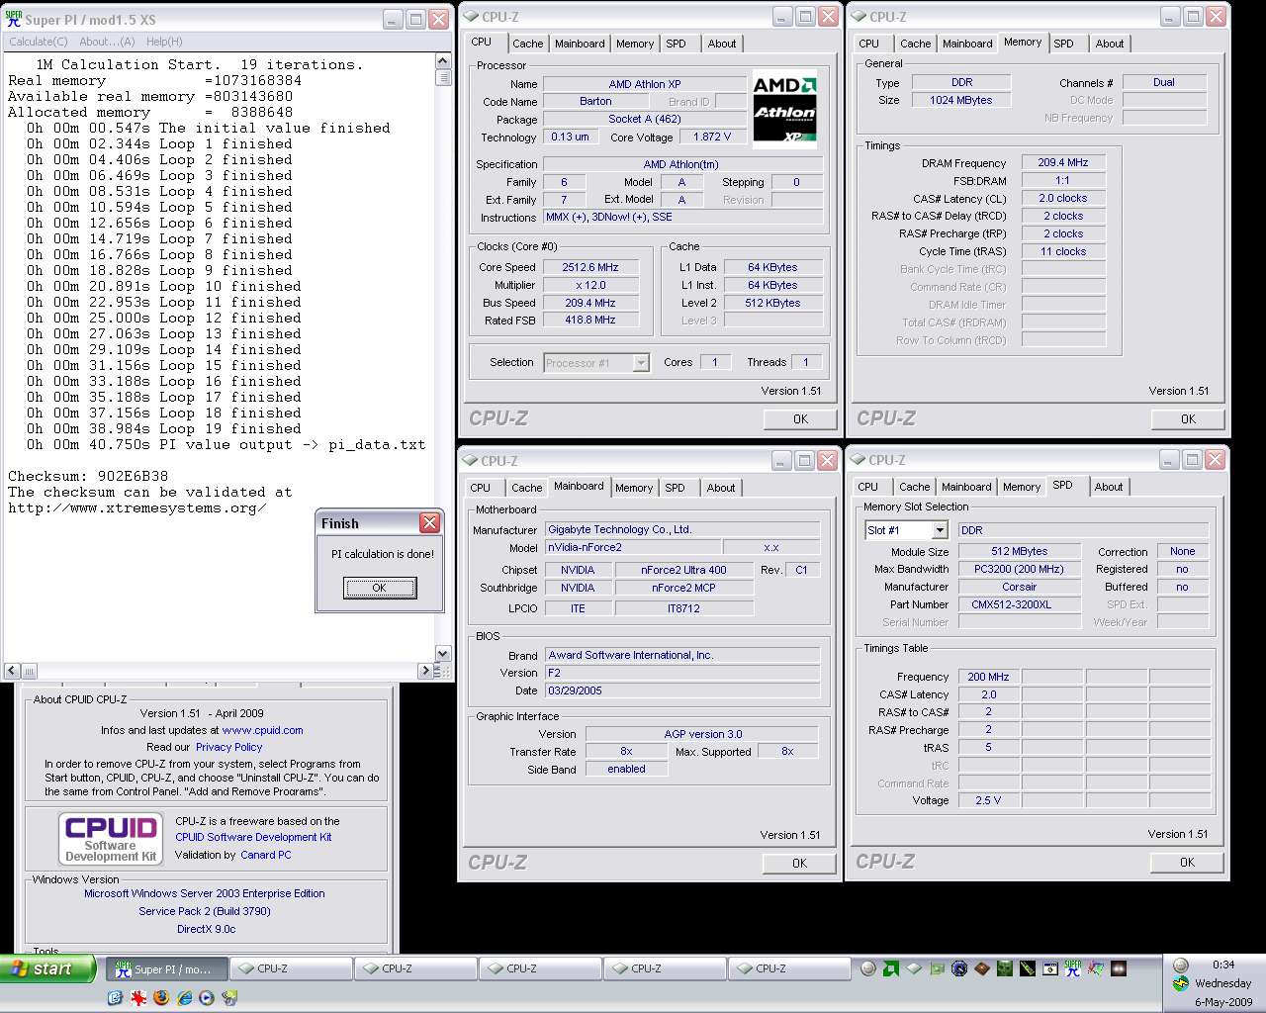This screenshot has width=1266, height=1013.
Task: Click the gray round icon left of AMD icon
Action: [x=868, y=968]
